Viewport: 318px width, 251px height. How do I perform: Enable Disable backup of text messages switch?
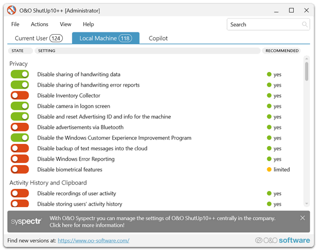[19, 148]
